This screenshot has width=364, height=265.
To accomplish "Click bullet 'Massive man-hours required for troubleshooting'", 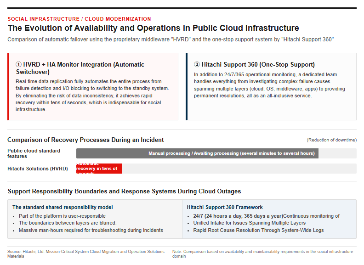I will tap(91, 230).
